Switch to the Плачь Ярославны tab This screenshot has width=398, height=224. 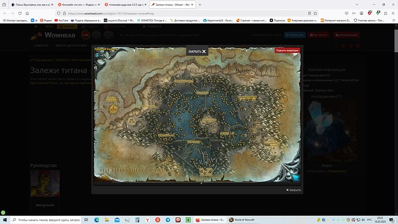[x=32, y=5]
